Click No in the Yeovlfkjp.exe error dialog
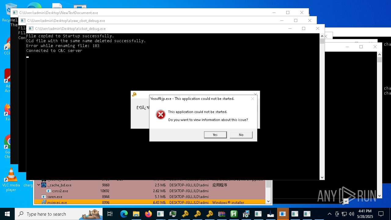This screenshot has width=391, height=220. pyautogui.click(x=241, y=135)
